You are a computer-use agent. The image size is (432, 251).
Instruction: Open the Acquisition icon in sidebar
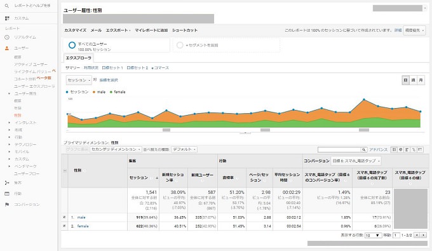[7, 182]
